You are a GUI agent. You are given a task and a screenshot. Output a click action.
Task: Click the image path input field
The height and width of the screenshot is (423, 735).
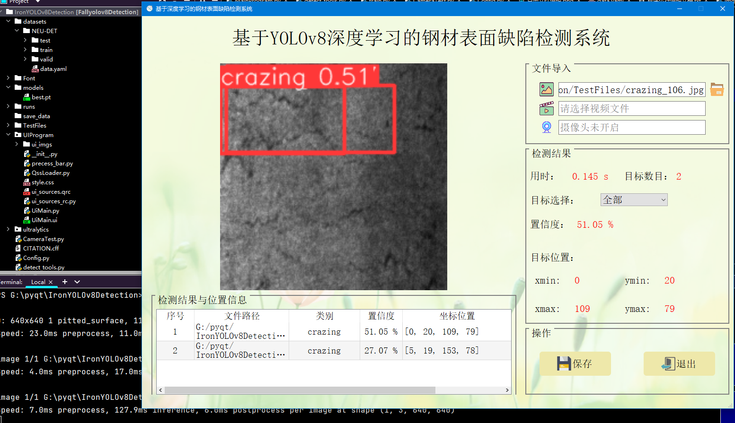[631, 90]
